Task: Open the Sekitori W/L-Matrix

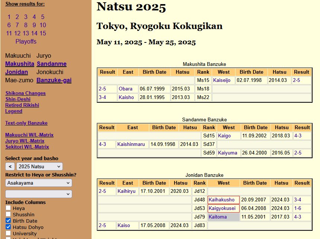Action: coord(27,147)
